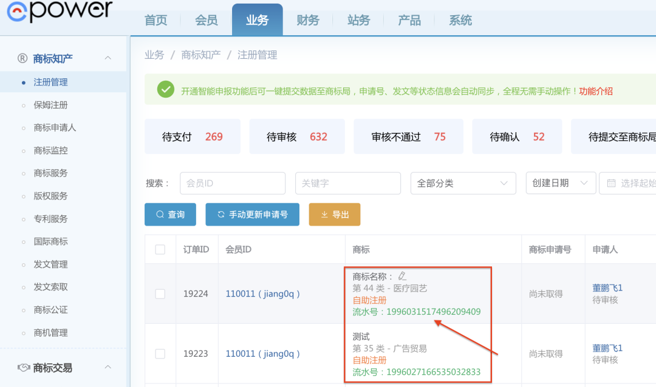Open 专利服务 in the sidebar
This screenshot has height=387, width=656.
click(50, 218)
